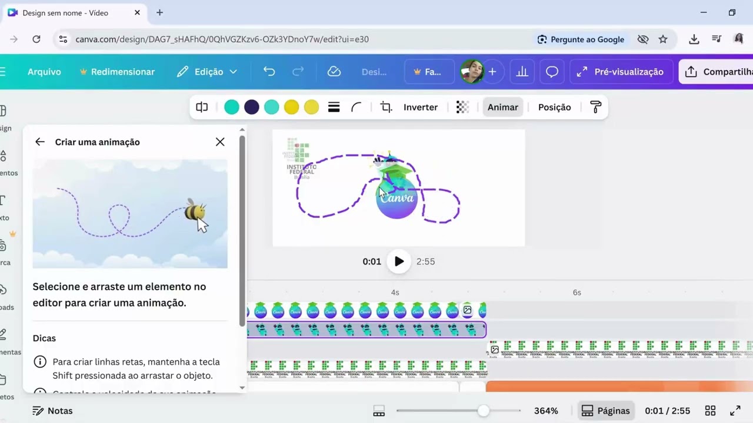Open a new browser tab
753x423 pixels.
[x=159, y=12]
